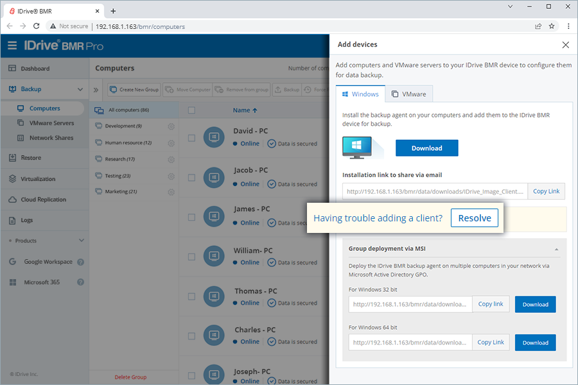Copy Link for the email installation link

tap(547, 191)
